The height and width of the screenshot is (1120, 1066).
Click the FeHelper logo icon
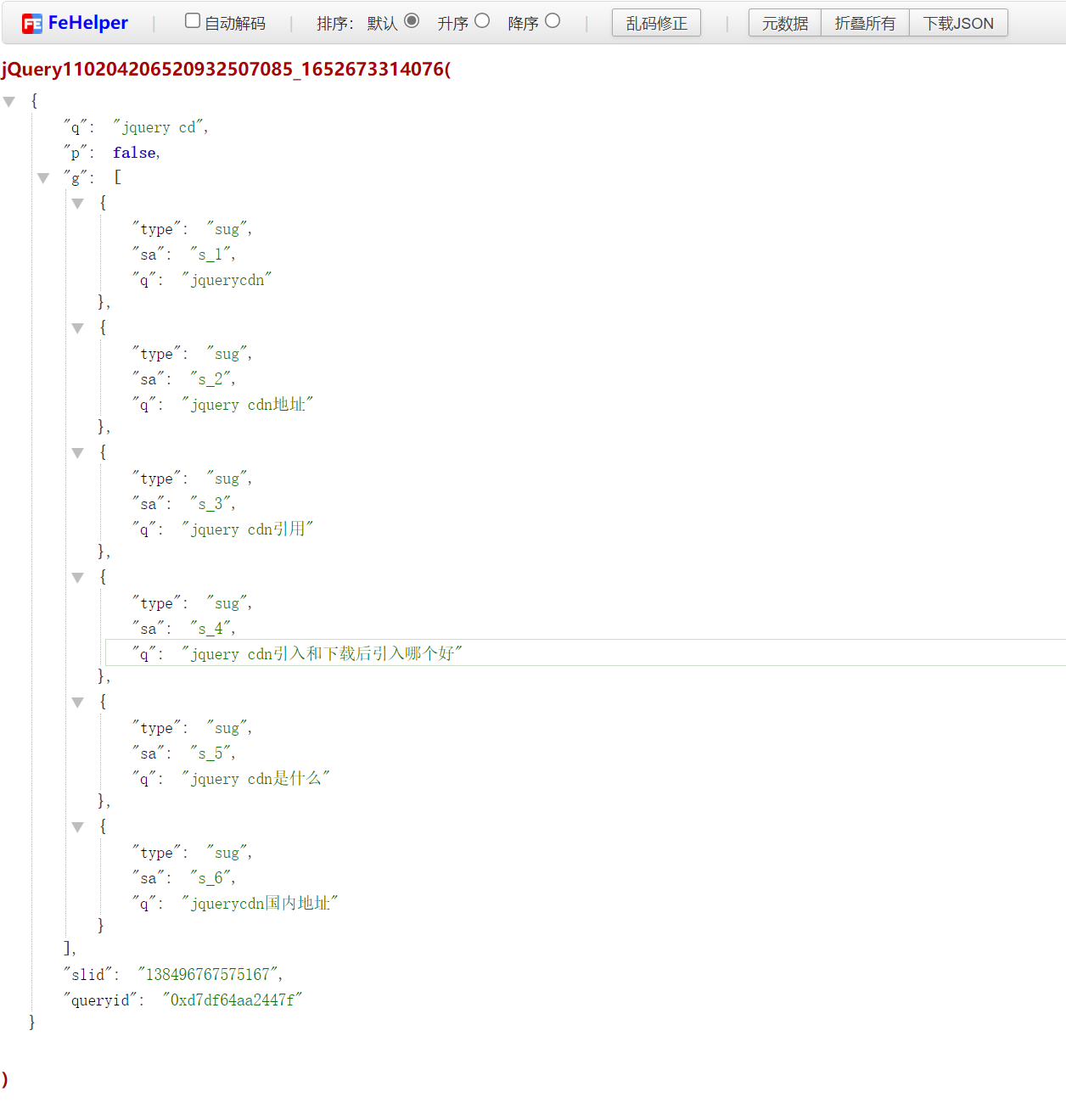(32, 24)
